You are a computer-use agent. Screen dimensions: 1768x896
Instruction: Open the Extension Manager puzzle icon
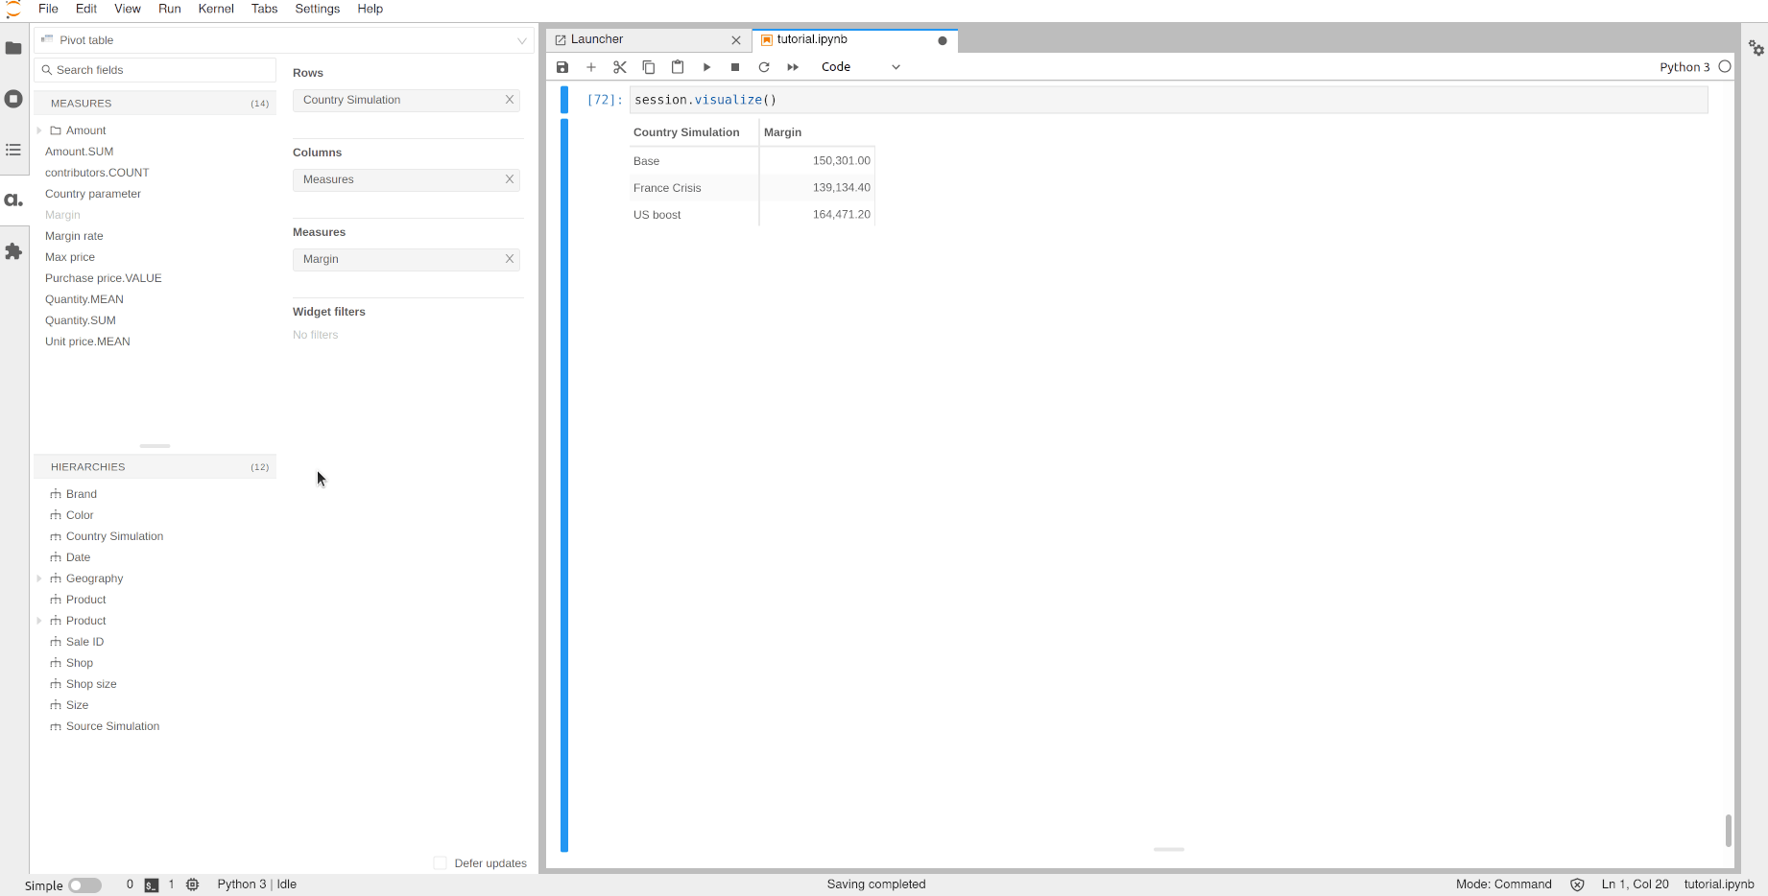(x=13, y=251)
